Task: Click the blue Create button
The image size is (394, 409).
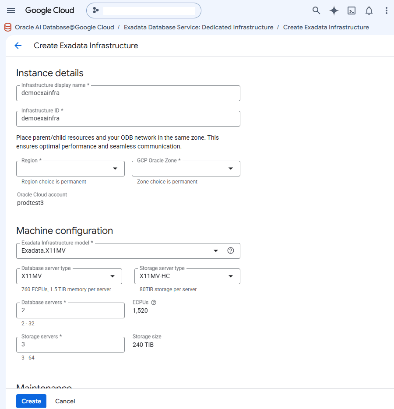Action: click(31, 401)
